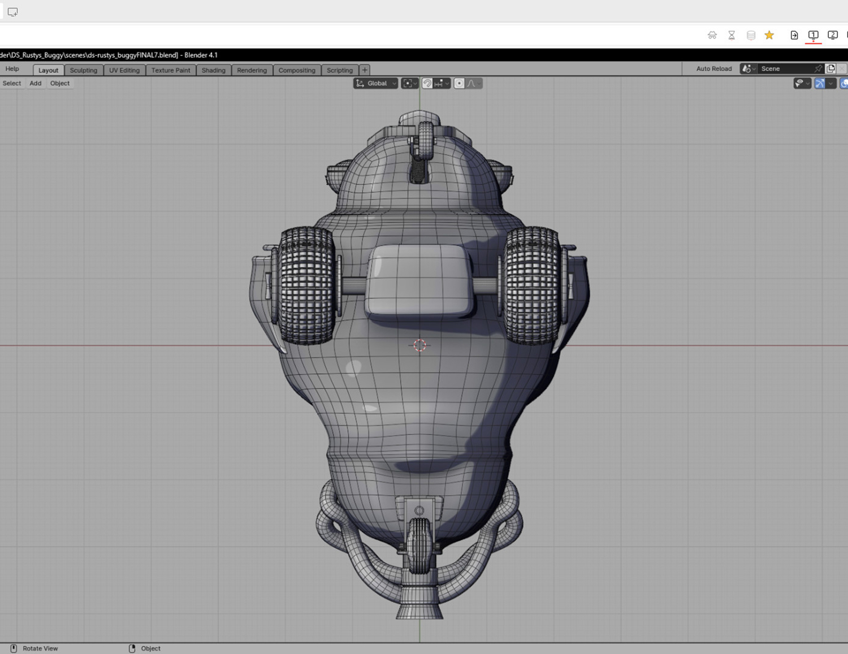
Task: Click the pin scene icon
Action: (x=817, y=68)
